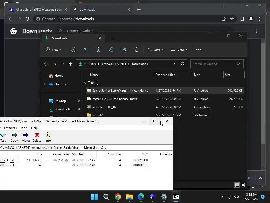Click the Delete trash icon in File Explorer
This screenshot has height=203, width=270.
[x=137, y=49]
